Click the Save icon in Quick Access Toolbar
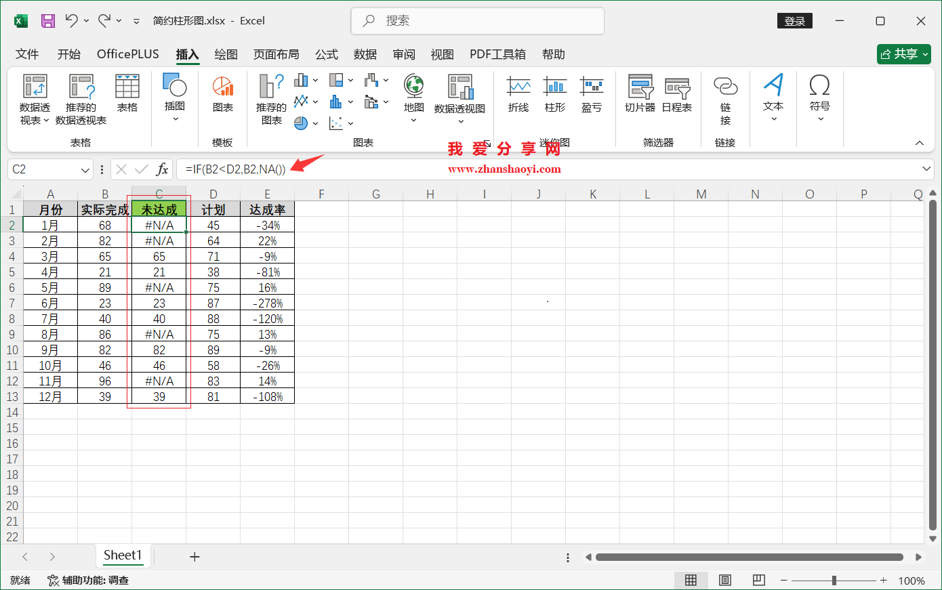The width and height of the screenshot is (942, 590). (47, 21)
